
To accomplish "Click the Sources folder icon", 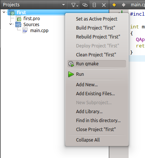I will point(18,25).
